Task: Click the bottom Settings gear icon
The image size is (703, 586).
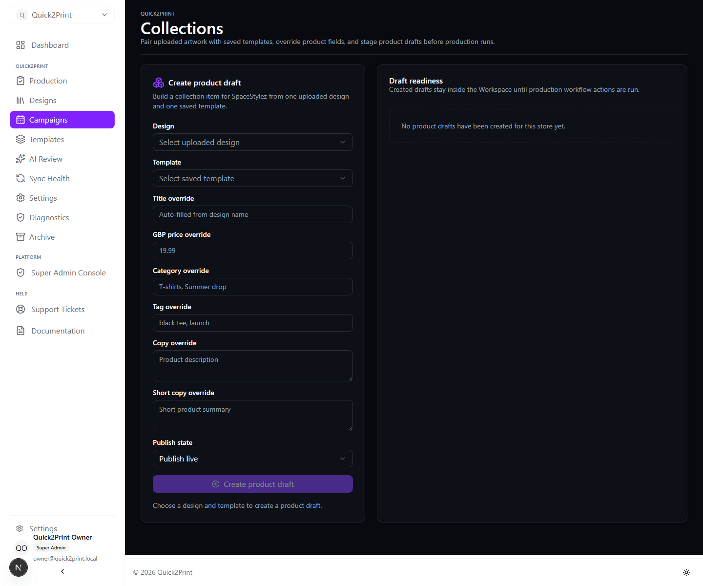Action: 20,528
